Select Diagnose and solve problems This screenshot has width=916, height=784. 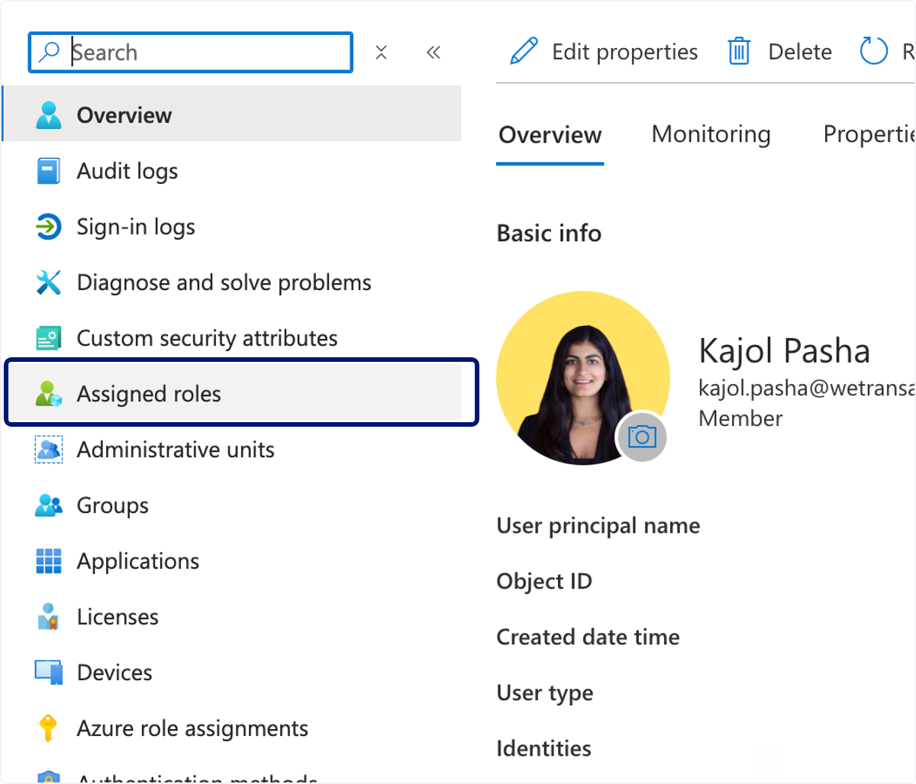tap(232, 282)
